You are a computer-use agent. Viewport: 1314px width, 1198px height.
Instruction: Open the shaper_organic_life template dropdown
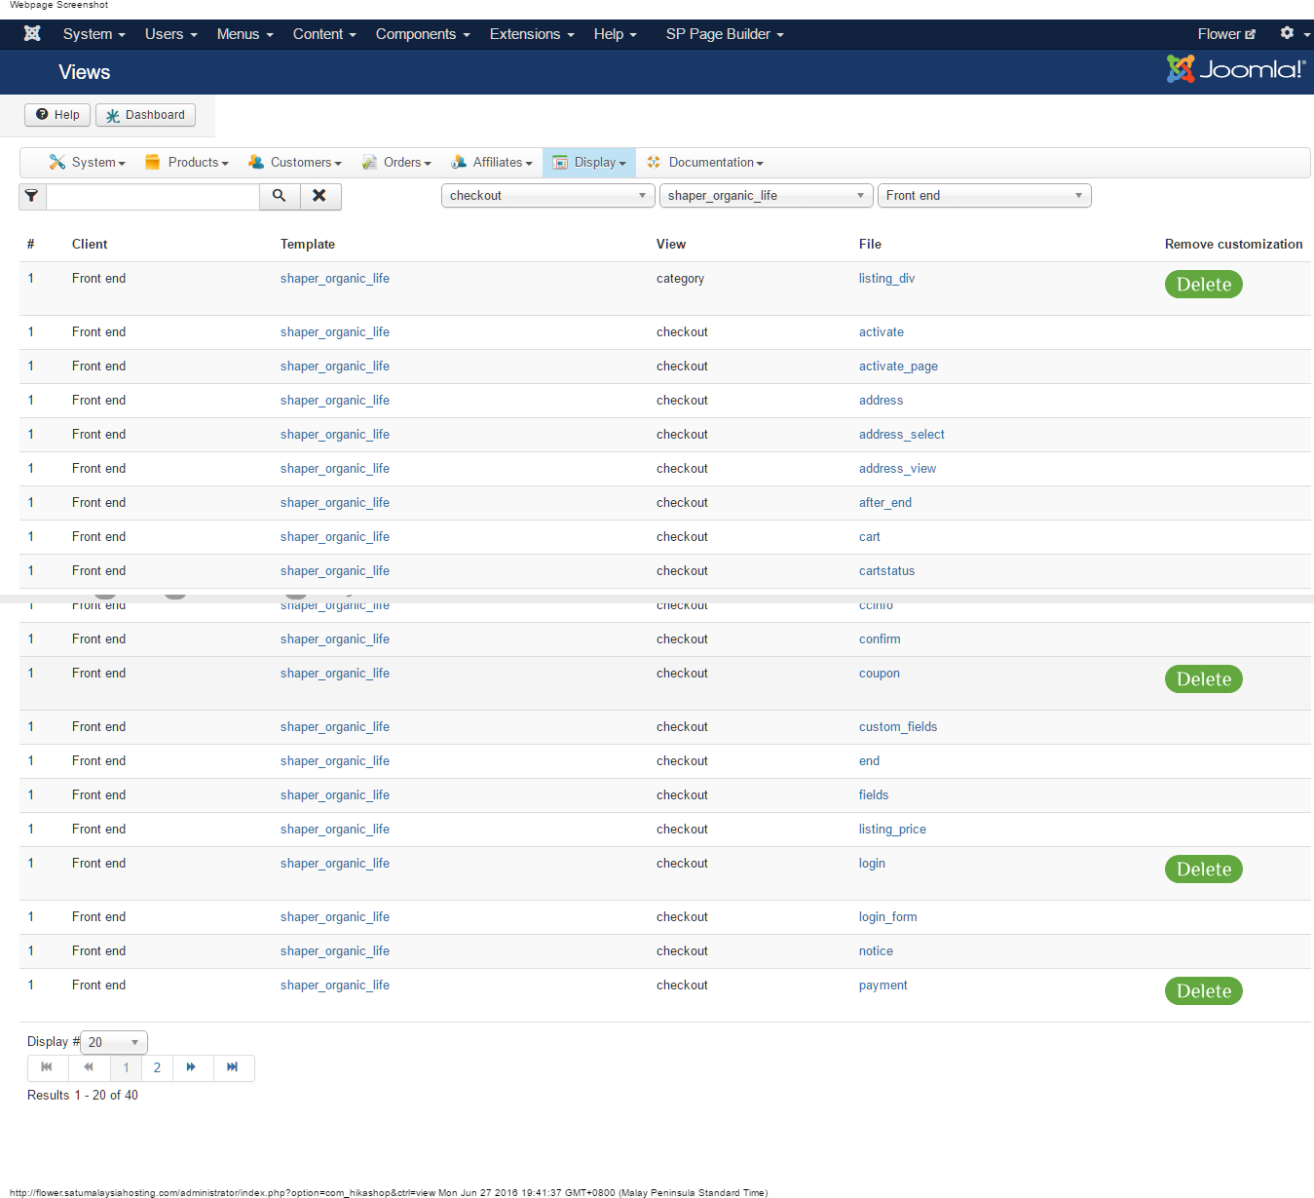click(767, 196)
